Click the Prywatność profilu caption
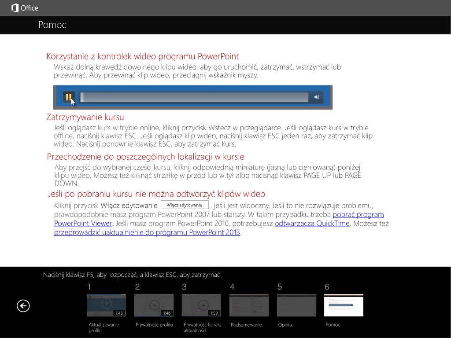This screenshot has height=338, width=451. 154,325
